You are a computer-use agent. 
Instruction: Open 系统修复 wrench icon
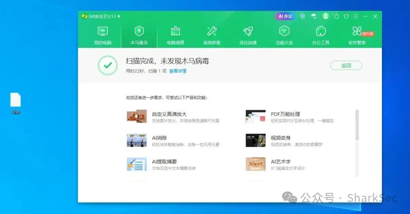click(212, 31)
